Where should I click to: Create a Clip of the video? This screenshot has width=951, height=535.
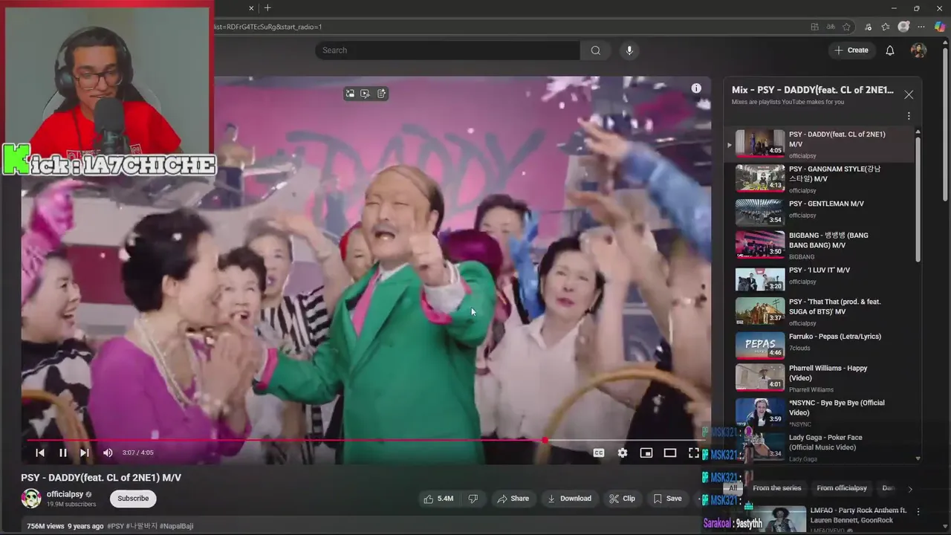(x=623, y=499)
